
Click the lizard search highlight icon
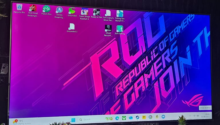(x=109, y=119)
